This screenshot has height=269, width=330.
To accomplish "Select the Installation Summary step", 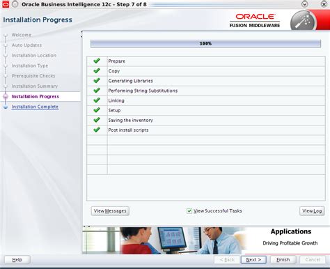I will 35,86.
